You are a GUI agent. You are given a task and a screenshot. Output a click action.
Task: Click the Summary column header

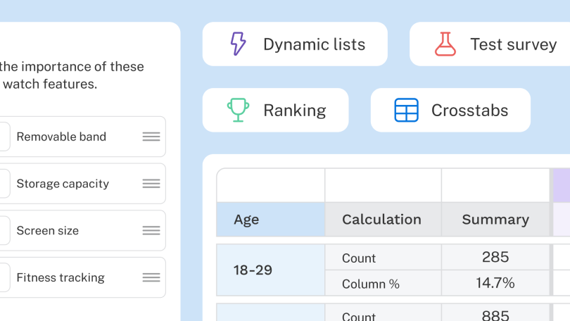point(495,220)
